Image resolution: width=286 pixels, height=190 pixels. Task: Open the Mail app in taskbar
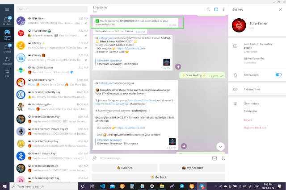(112, 186)
